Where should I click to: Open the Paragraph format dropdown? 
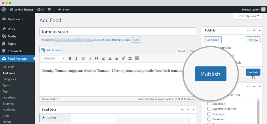53,58
